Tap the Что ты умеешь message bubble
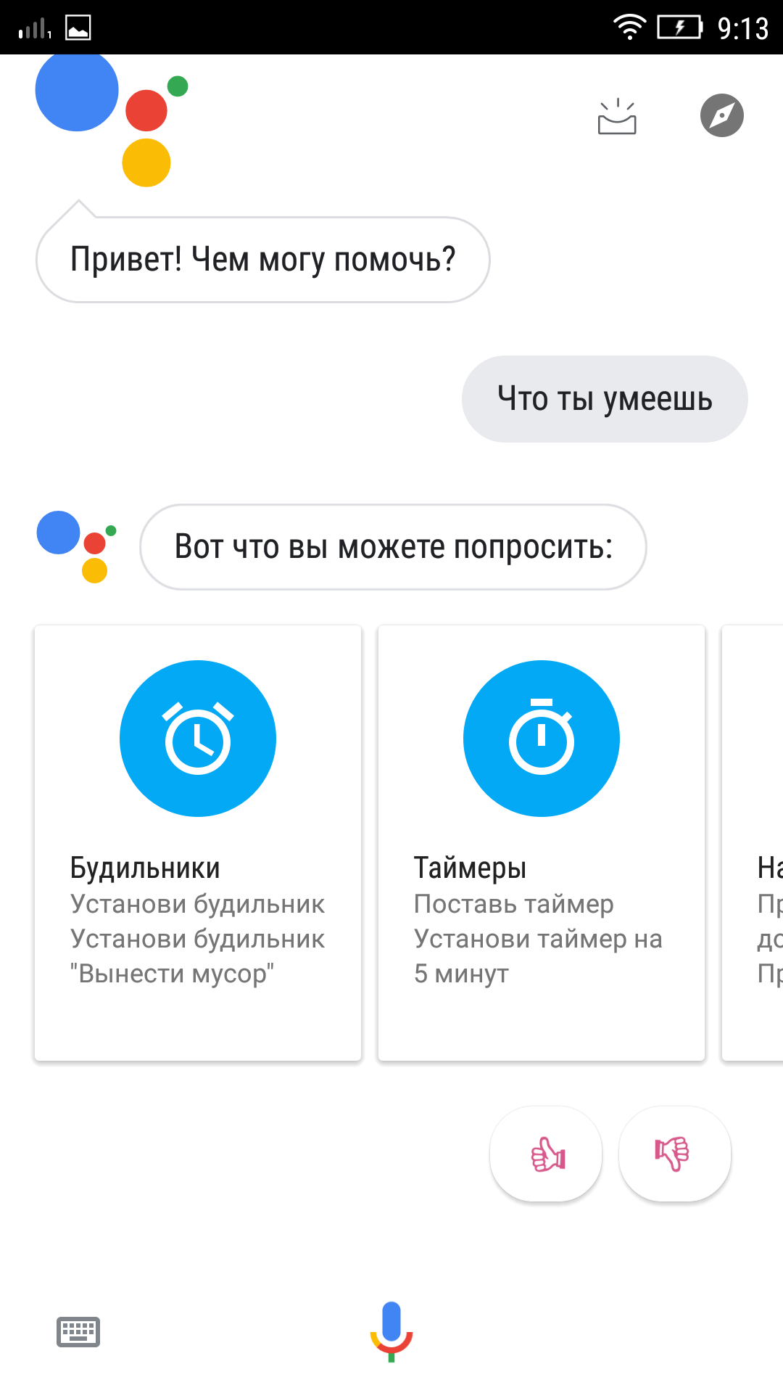The width and height of the screenshot is (783, 1393). 605,399
